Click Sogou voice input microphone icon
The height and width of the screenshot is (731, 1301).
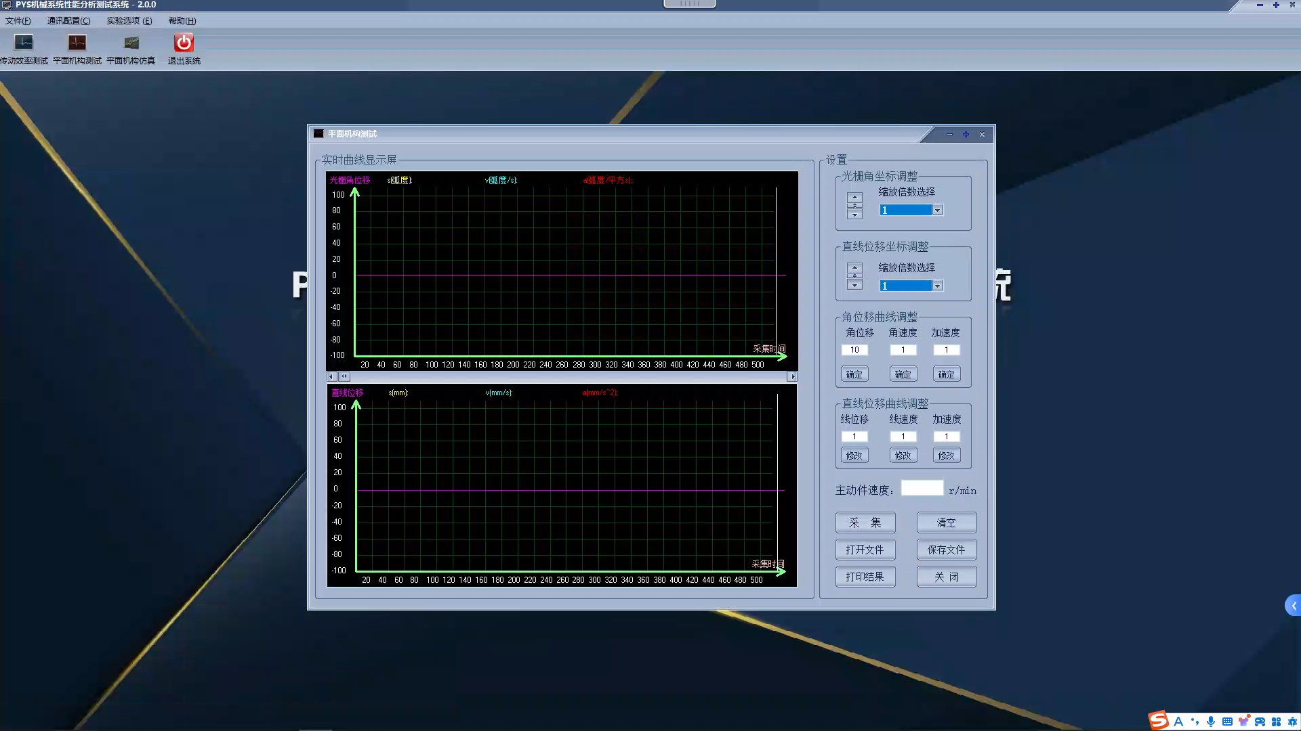pyautogui.click(x=1211, y=722)
